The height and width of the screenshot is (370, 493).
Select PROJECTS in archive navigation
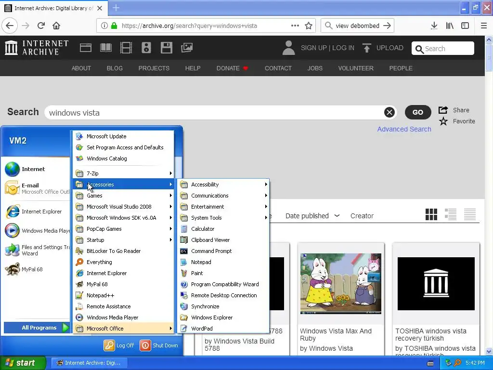(154, 68)
